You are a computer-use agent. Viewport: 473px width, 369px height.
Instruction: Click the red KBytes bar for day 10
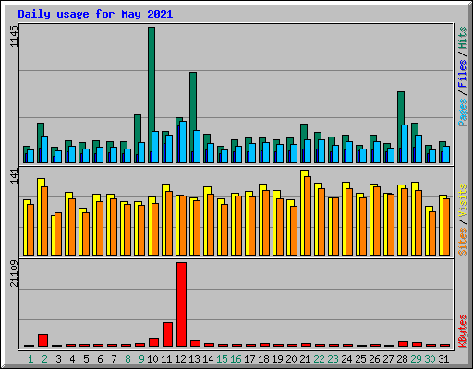pyautogui.click(x=153, y=342)
